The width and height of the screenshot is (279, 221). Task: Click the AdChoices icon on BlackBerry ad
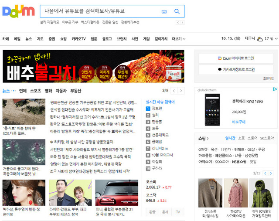pyautogui.click(x=275, y=89)
